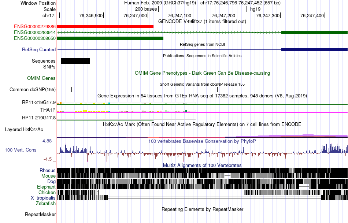Click the Window Position label
The width and height of the screenshot is (348, 223).
click(38, 3)
